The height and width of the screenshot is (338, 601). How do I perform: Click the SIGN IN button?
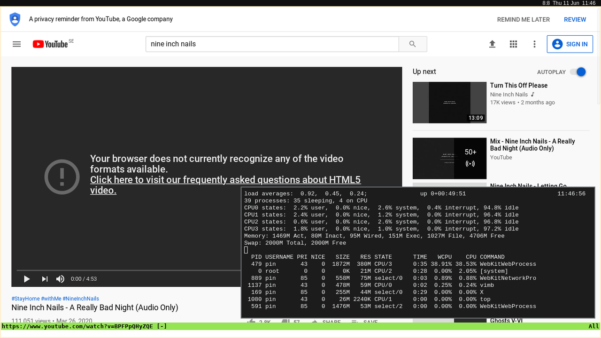coord(570,44)
